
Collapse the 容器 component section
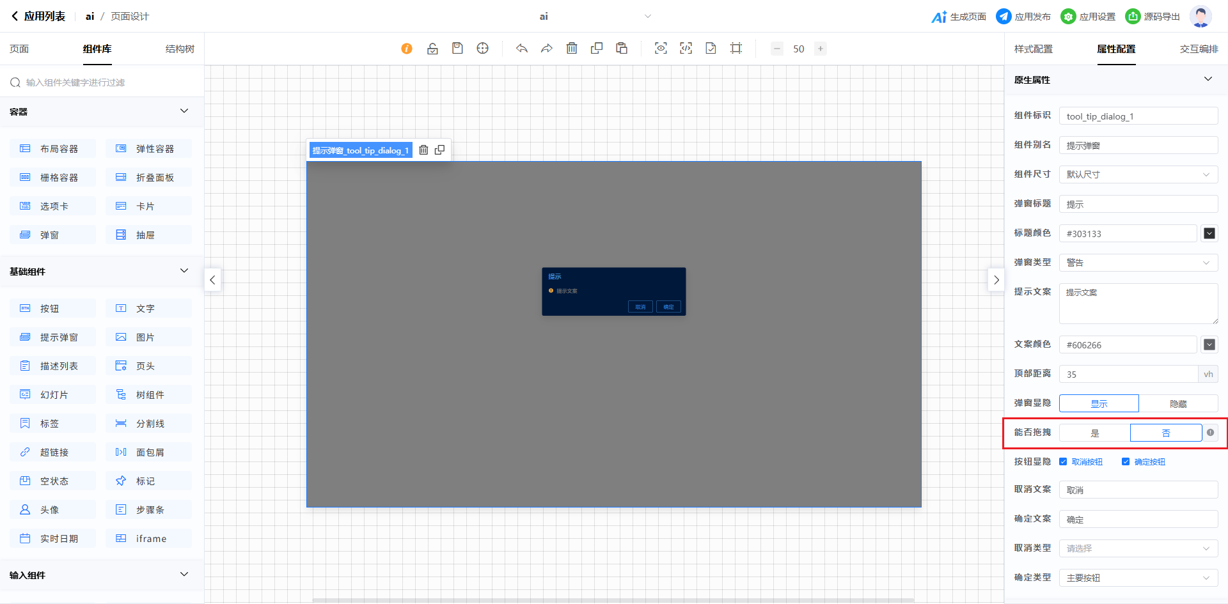pos(184,111)
